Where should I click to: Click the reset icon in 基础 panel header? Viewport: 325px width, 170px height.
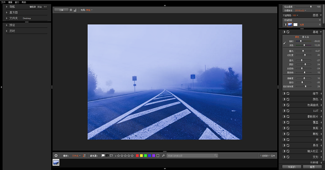(x=288, y=32)
